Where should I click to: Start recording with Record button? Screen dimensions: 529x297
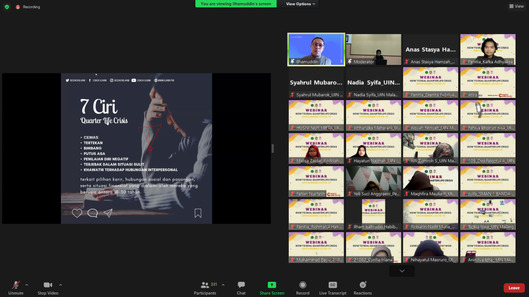pos(303,285)
